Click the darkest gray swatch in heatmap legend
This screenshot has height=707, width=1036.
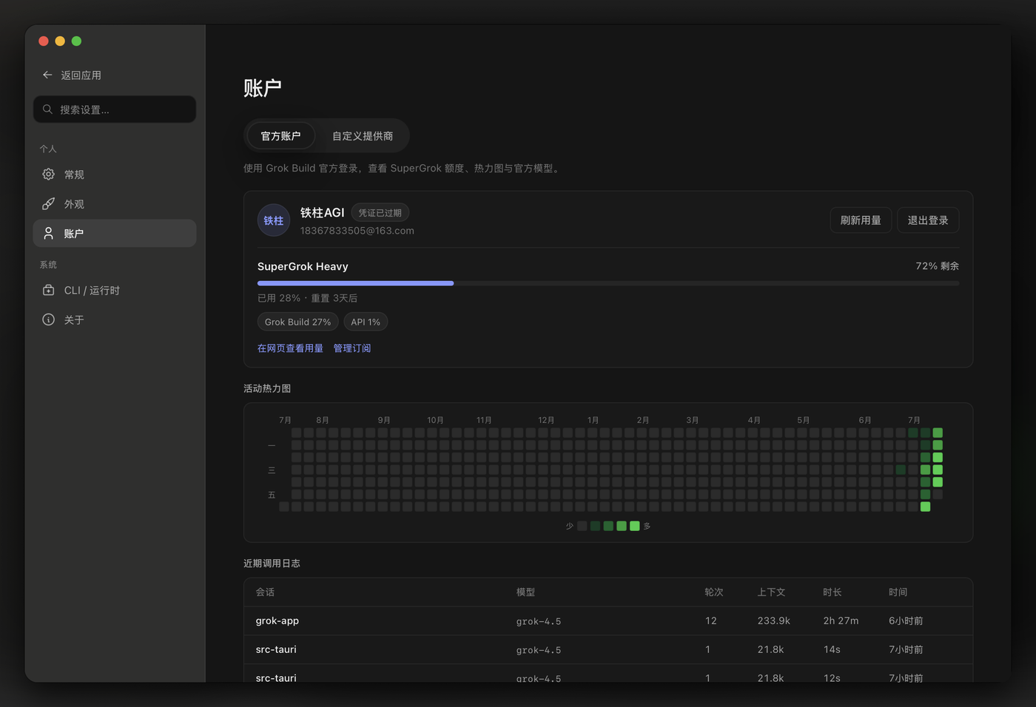(x=582, y=526)
